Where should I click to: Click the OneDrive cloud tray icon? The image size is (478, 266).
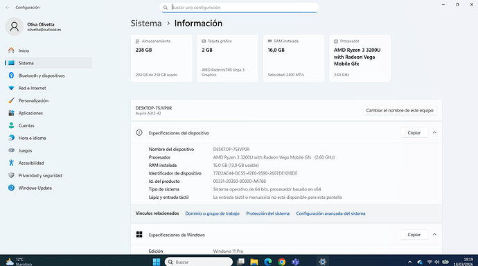[420, 262]
